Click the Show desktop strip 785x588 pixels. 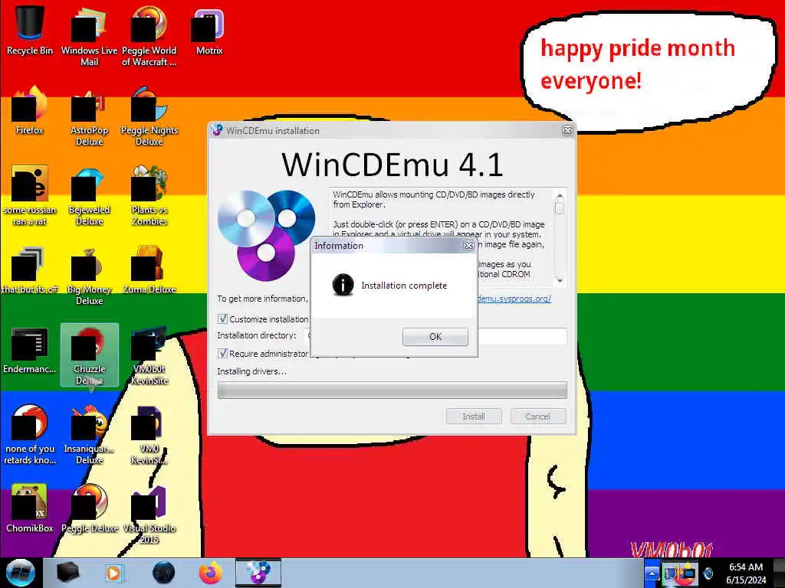pyautogui.click(x=779, y=573)
